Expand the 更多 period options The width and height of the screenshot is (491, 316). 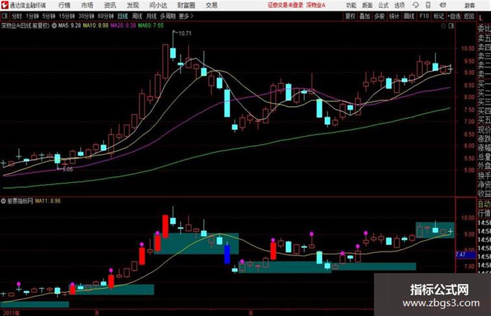tap(186, 16)
